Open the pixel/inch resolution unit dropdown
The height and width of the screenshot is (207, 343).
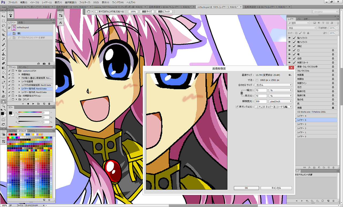pos(280,101)
